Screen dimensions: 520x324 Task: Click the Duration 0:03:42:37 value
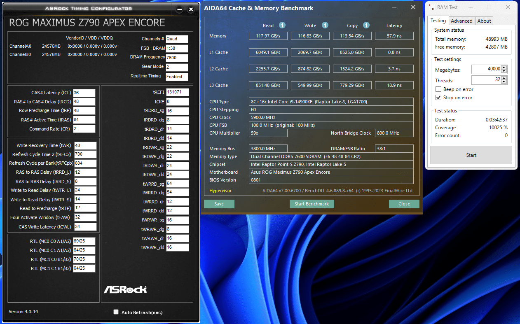click(497, 120)
